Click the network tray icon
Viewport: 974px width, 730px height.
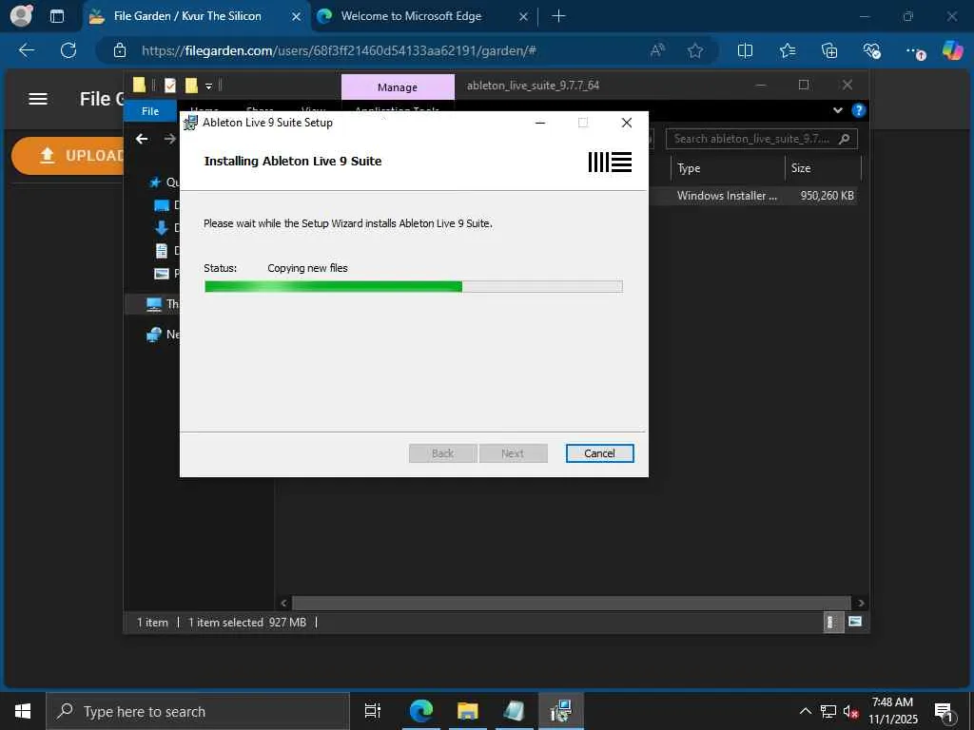coord(828,712)
